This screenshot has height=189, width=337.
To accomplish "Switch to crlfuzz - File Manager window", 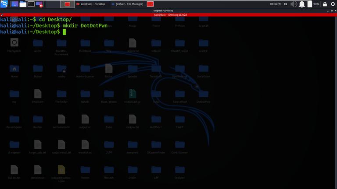I will [127, 4].
